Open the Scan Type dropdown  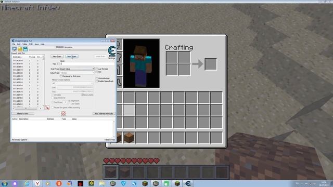point(77,69)
